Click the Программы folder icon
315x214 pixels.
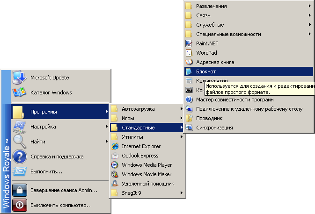(x=18, y=112)
